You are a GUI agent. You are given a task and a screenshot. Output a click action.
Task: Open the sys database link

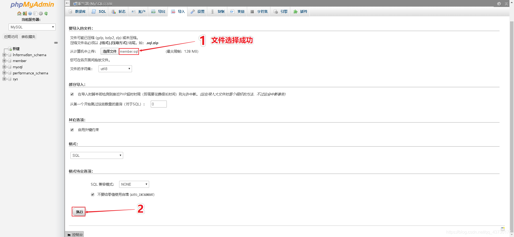(x=15, y=79)
